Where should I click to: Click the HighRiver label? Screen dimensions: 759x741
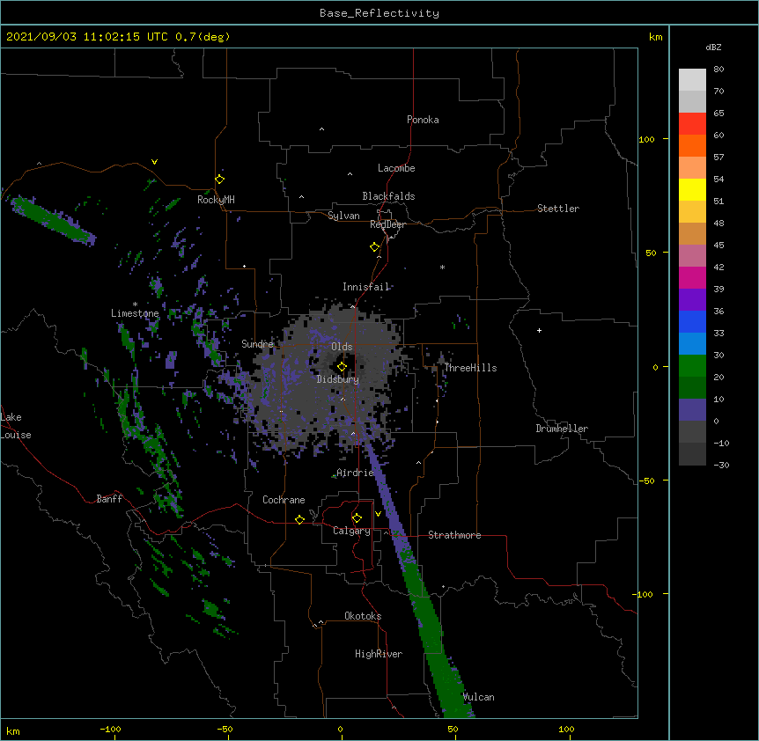point(379,654)
